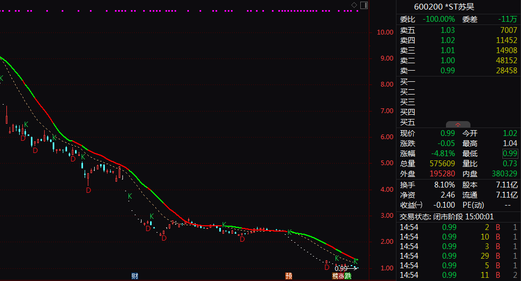Click the 0.99 latest price label on chart
The image size is (521, 281).
pyautogui.click(x=341, y=269)
